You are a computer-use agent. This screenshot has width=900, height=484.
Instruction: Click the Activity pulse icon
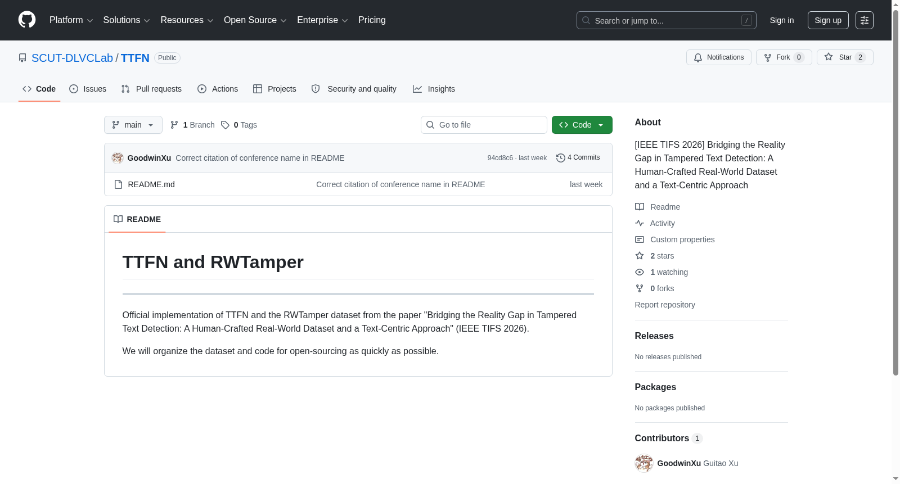(640, 223)
